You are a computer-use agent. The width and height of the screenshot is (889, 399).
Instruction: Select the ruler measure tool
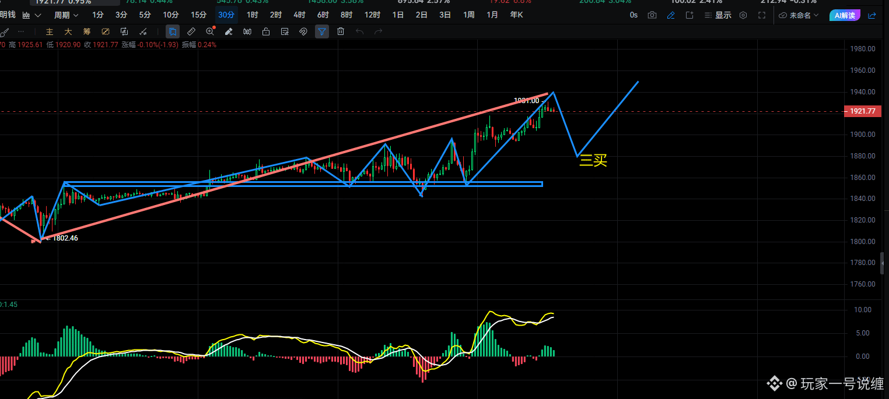(x=191, y=31)
